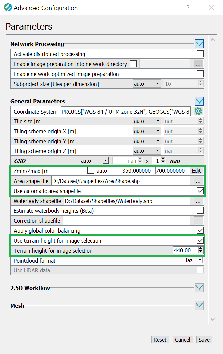Enable Estimate waterbody heights (Beta)

coord(200,210)
